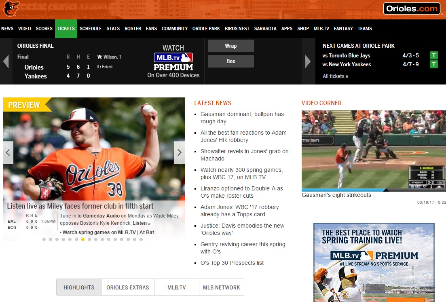Select the highlighted yellow carousel dot
The height and width of the screenshot is (302, 446).
pos(83,239)
